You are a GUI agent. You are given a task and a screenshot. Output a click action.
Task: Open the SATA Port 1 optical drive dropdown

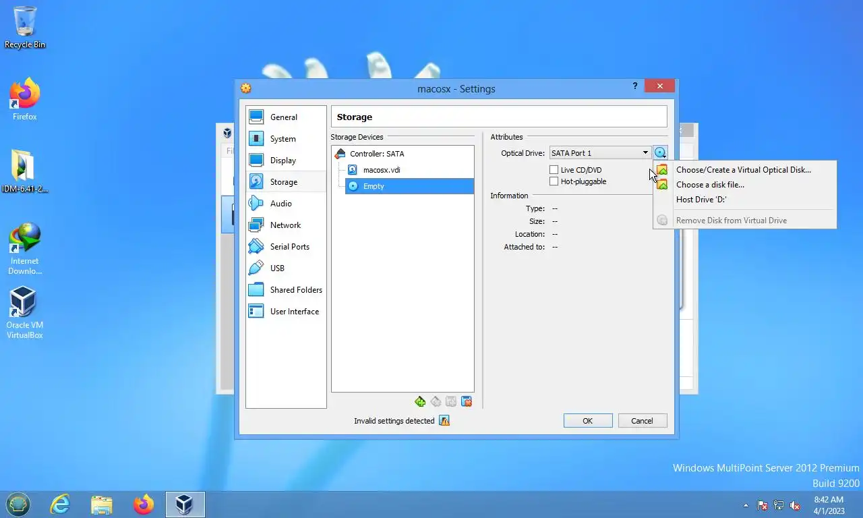point(600,153)
